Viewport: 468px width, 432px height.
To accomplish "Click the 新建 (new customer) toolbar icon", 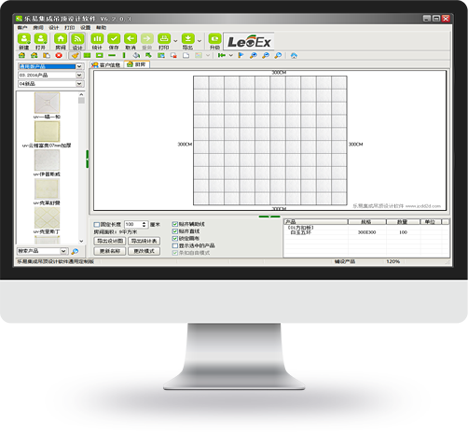I will [x=24, y=41].
